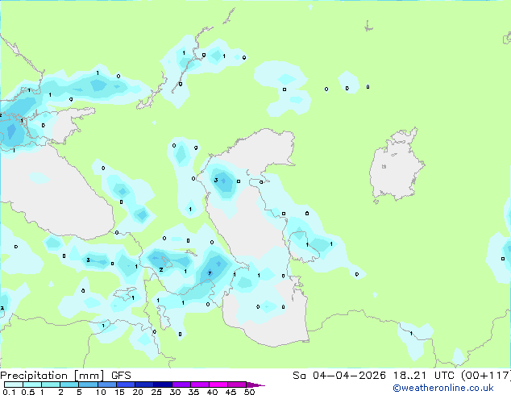
Task: Pick legend color between 0.5 and 1
Action: point(32,385)
